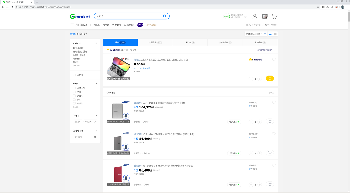Go back in browser

tap(3, 7)
